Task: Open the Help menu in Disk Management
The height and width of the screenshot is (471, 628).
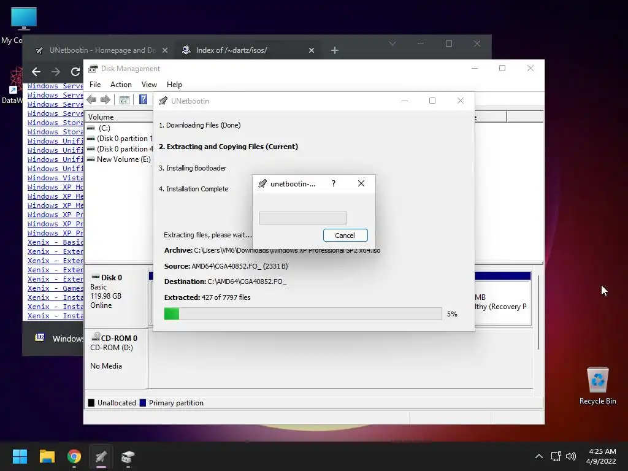Action: point(174,85)
